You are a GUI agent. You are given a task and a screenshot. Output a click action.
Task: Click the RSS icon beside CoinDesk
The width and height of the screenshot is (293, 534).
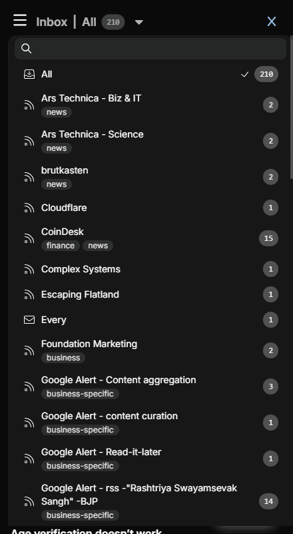[x=29, y=238]
